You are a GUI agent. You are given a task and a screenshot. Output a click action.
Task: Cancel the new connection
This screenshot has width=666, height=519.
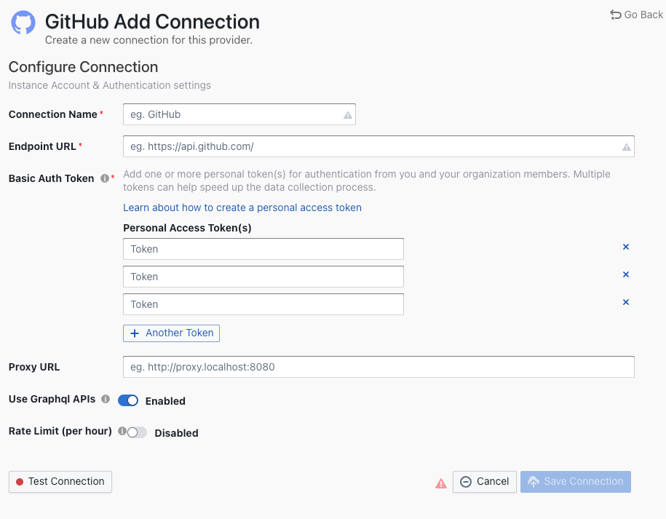tap(484, 482)
